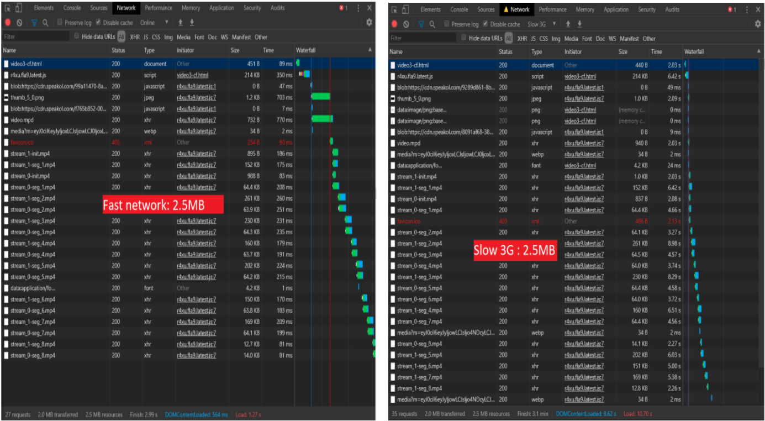The height and width of the screenshot is (421, 765).
Task: Click filter funnel icon in left DevTools
Action: pos(34,23)
